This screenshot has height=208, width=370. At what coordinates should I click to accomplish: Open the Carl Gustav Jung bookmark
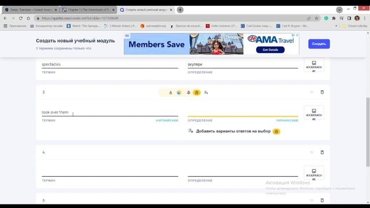(x=256, y=26)
